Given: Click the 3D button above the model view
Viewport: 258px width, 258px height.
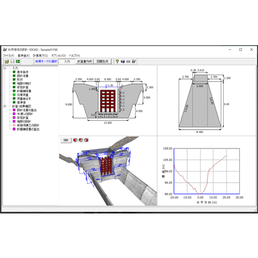Looking at the screenshot, I should pos(66,140).
